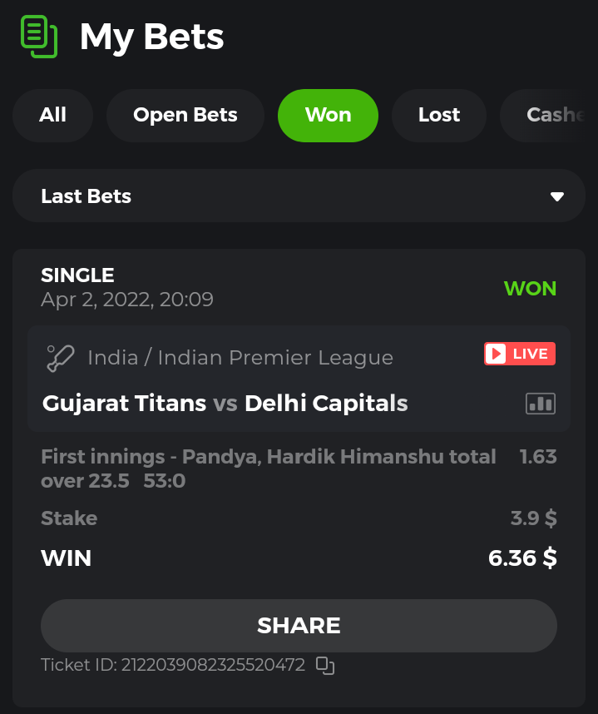Expand the Last Bets dropdown arrow
598x714 pixels.
click(x=557, y=196)
